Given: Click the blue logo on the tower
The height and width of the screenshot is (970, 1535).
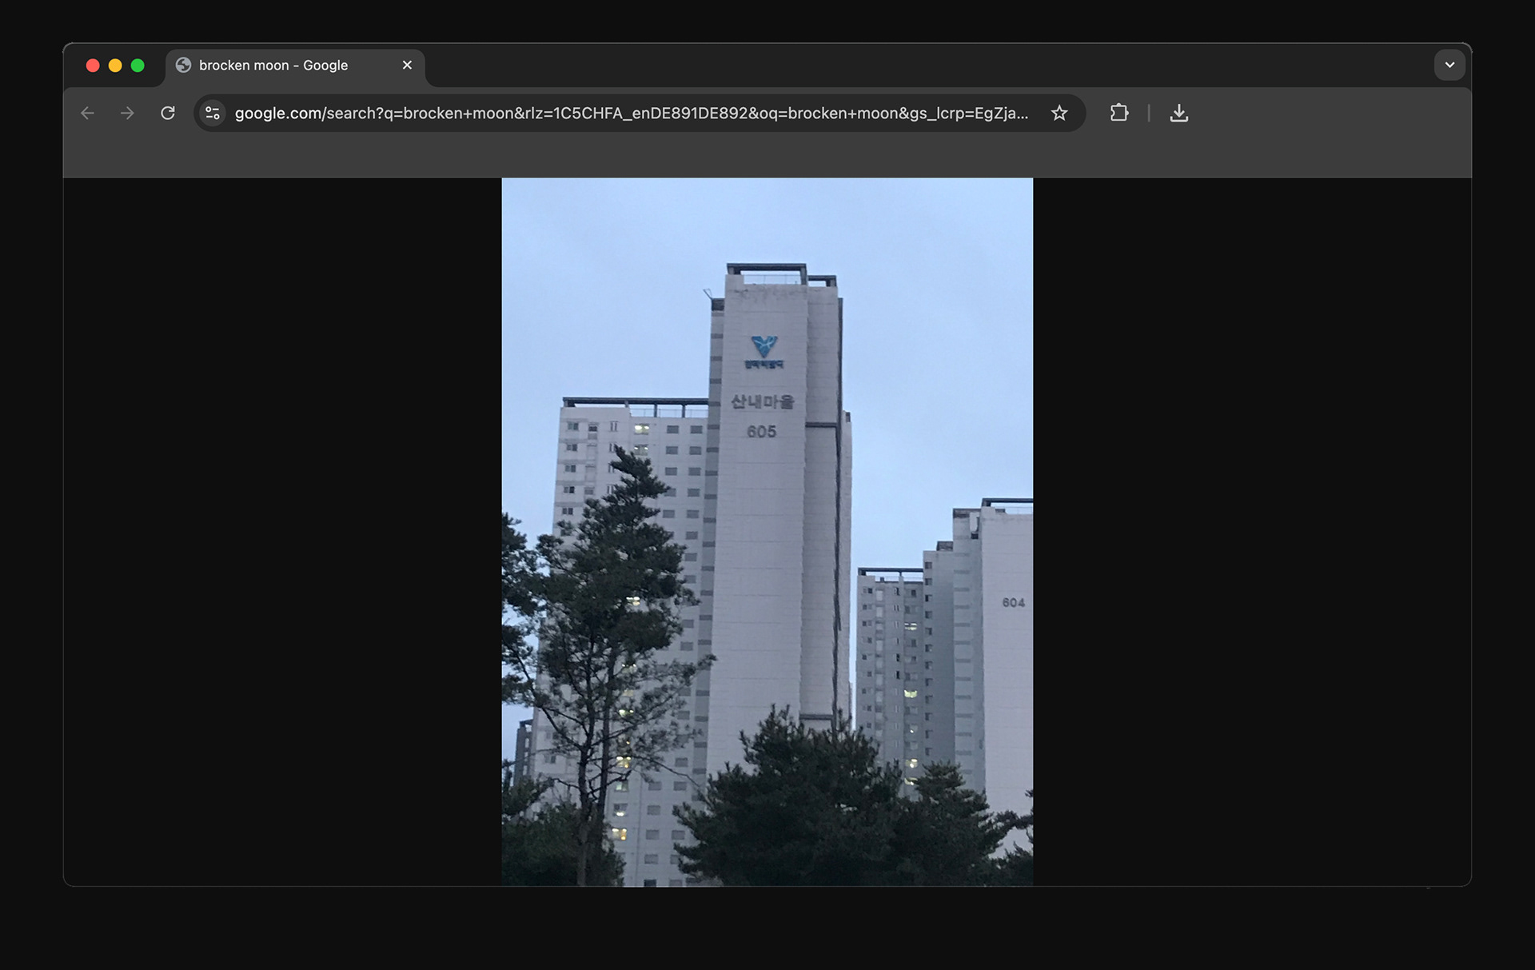Looking at the screenshot, I should [x=764, y=346].
